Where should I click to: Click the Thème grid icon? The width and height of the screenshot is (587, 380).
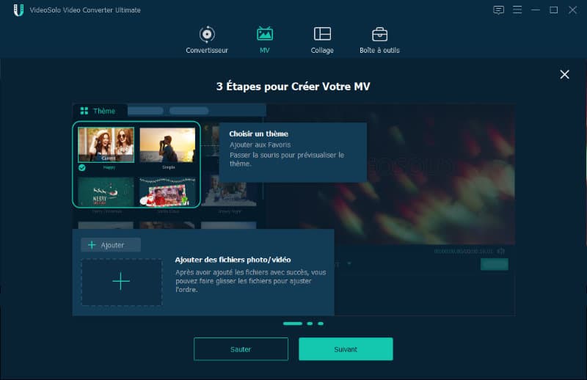click(x=84, y=111)
